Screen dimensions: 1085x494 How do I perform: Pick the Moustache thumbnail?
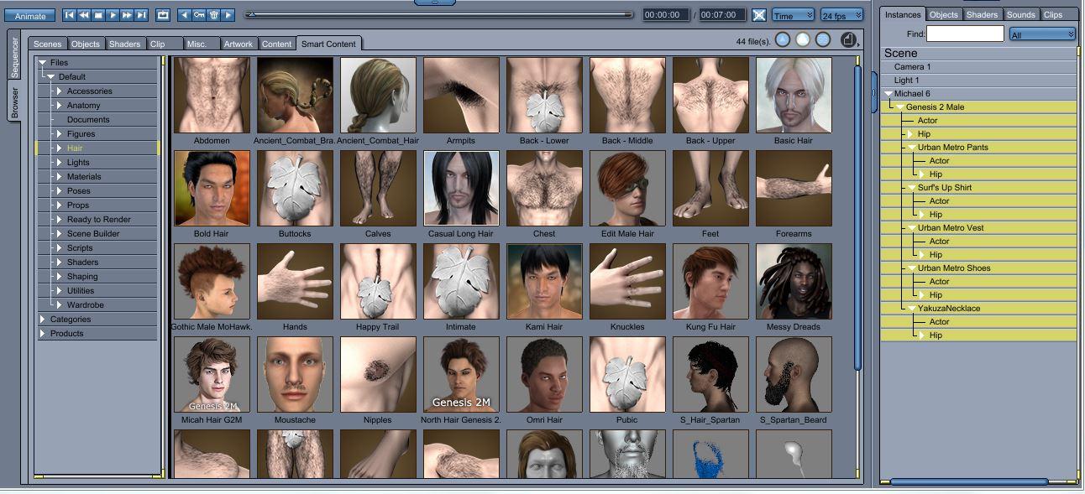(295, 375)
